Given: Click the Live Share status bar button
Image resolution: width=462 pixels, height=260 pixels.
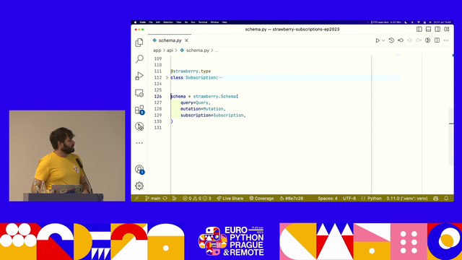Looking at the screenshot, I should tap(230, 199).
